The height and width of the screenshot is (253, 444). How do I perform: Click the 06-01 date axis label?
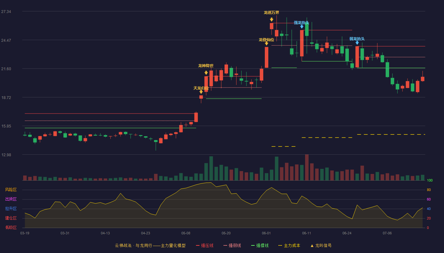(x=266, y=233)
